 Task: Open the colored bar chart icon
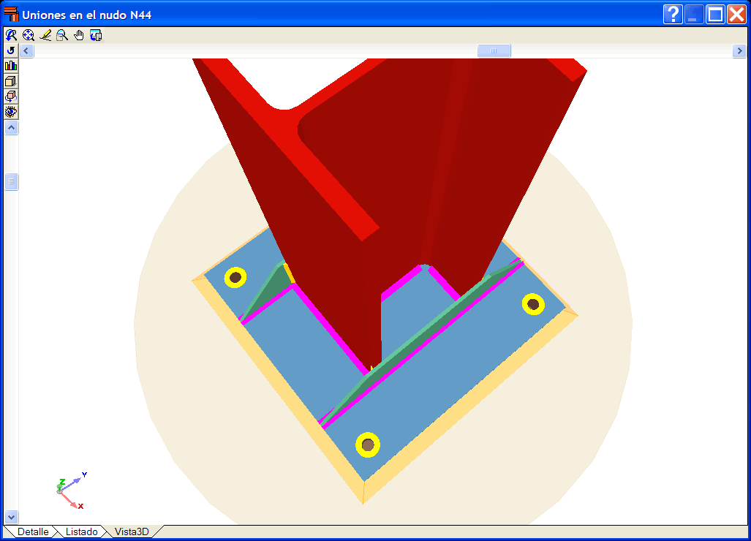11,66
